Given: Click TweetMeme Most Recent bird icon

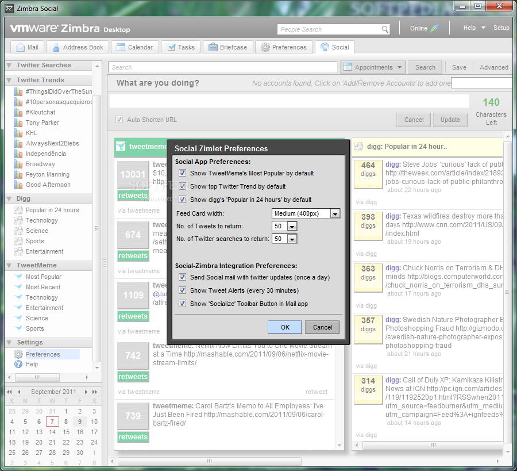Looking at the screenshot, I should tap(18, 287).
